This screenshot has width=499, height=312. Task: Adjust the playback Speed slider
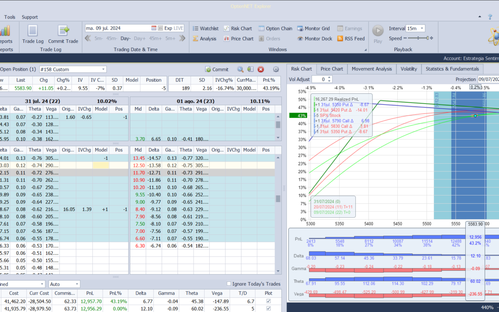tap(418, 38)
